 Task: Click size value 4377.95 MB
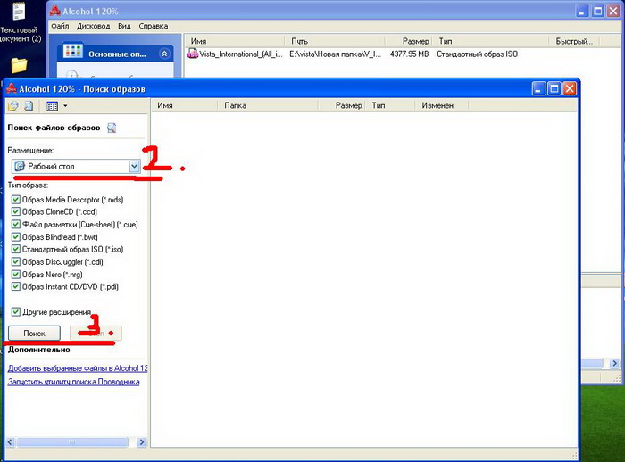pos(409,54)
